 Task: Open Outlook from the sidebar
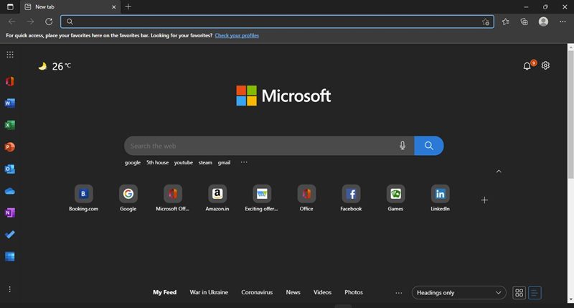pos(10,169)
